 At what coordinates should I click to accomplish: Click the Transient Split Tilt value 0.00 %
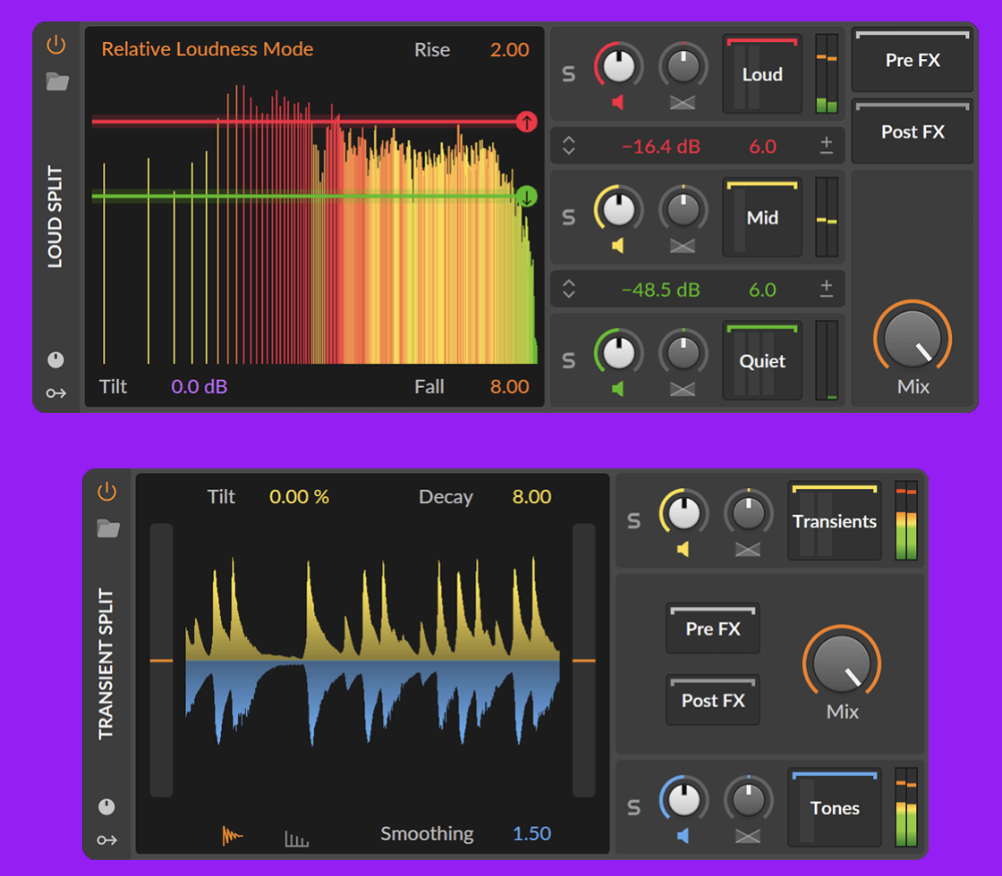coord(299,496)
